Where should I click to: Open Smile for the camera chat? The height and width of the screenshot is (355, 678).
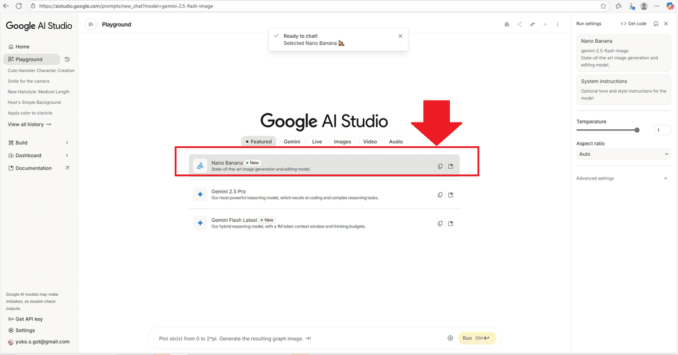[x=29, y=81]
